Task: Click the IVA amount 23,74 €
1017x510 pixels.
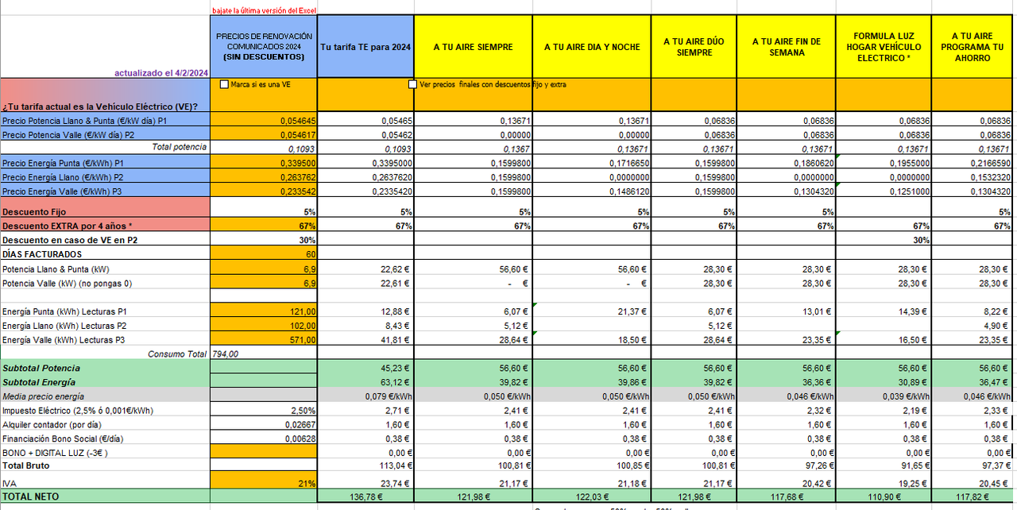Action: click(365, 482)
